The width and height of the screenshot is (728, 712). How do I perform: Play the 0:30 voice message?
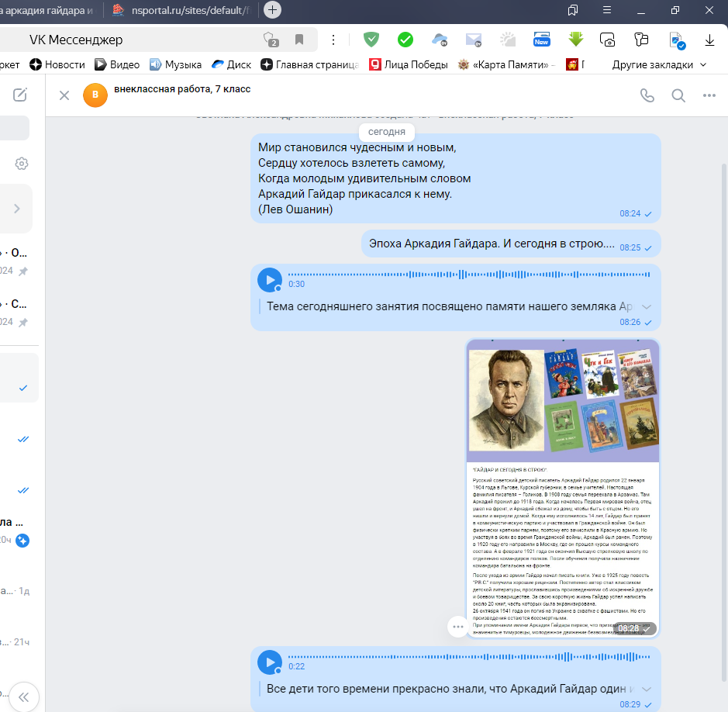[270, 279]
